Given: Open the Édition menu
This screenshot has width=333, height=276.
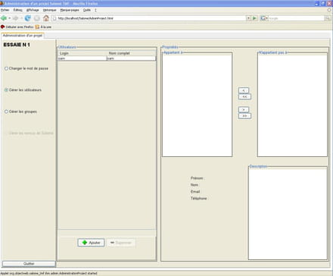Looking at the screenshot, I should 18,10.
